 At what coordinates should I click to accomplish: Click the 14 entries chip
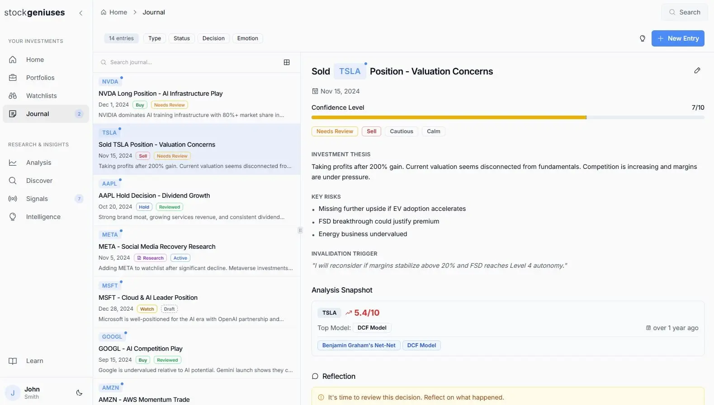[121, 38]
